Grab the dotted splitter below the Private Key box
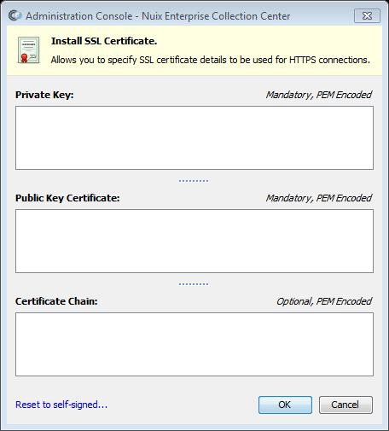The width and height of the screenshot is (389, 431). click(194, 181)
